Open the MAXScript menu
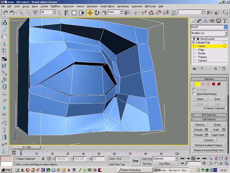230x173 pixels. (150, 6)
